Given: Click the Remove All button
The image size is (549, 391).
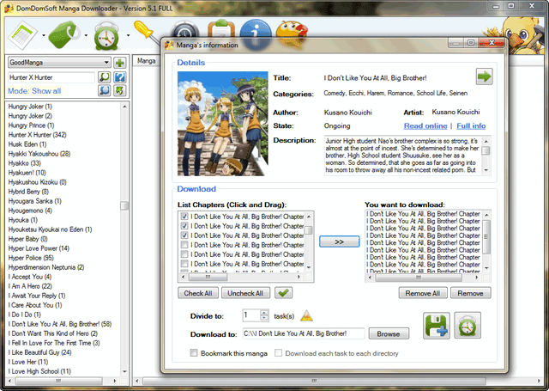Looking at the screenshot, I should (x=423, y=293).
